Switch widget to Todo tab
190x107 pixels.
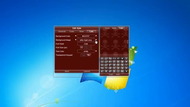pyautogui.click(x=107, y=28)
